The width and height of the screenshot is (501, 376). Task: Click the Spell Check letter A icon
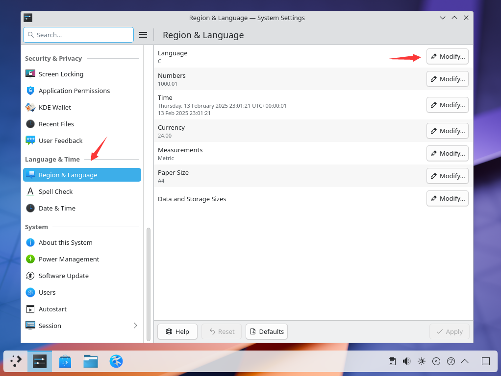coord(30,191)
